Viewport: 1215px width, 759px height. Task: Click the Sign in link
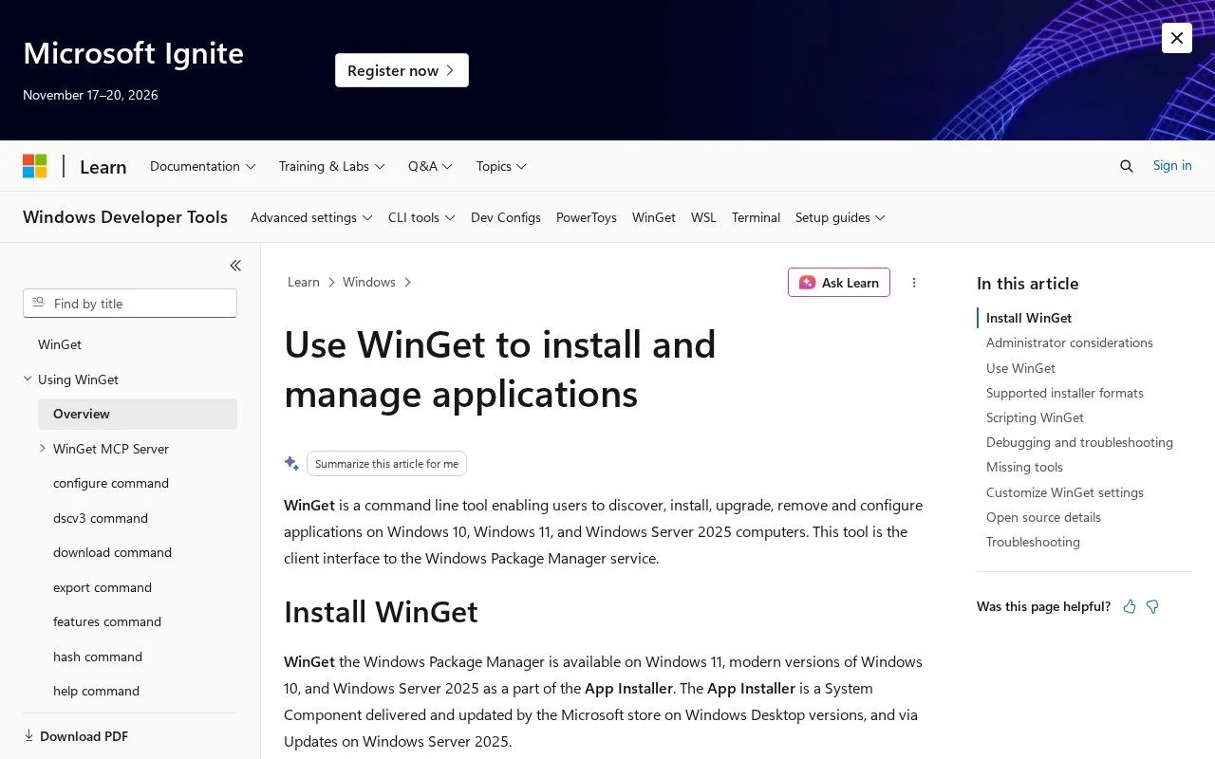[1172, 166]
